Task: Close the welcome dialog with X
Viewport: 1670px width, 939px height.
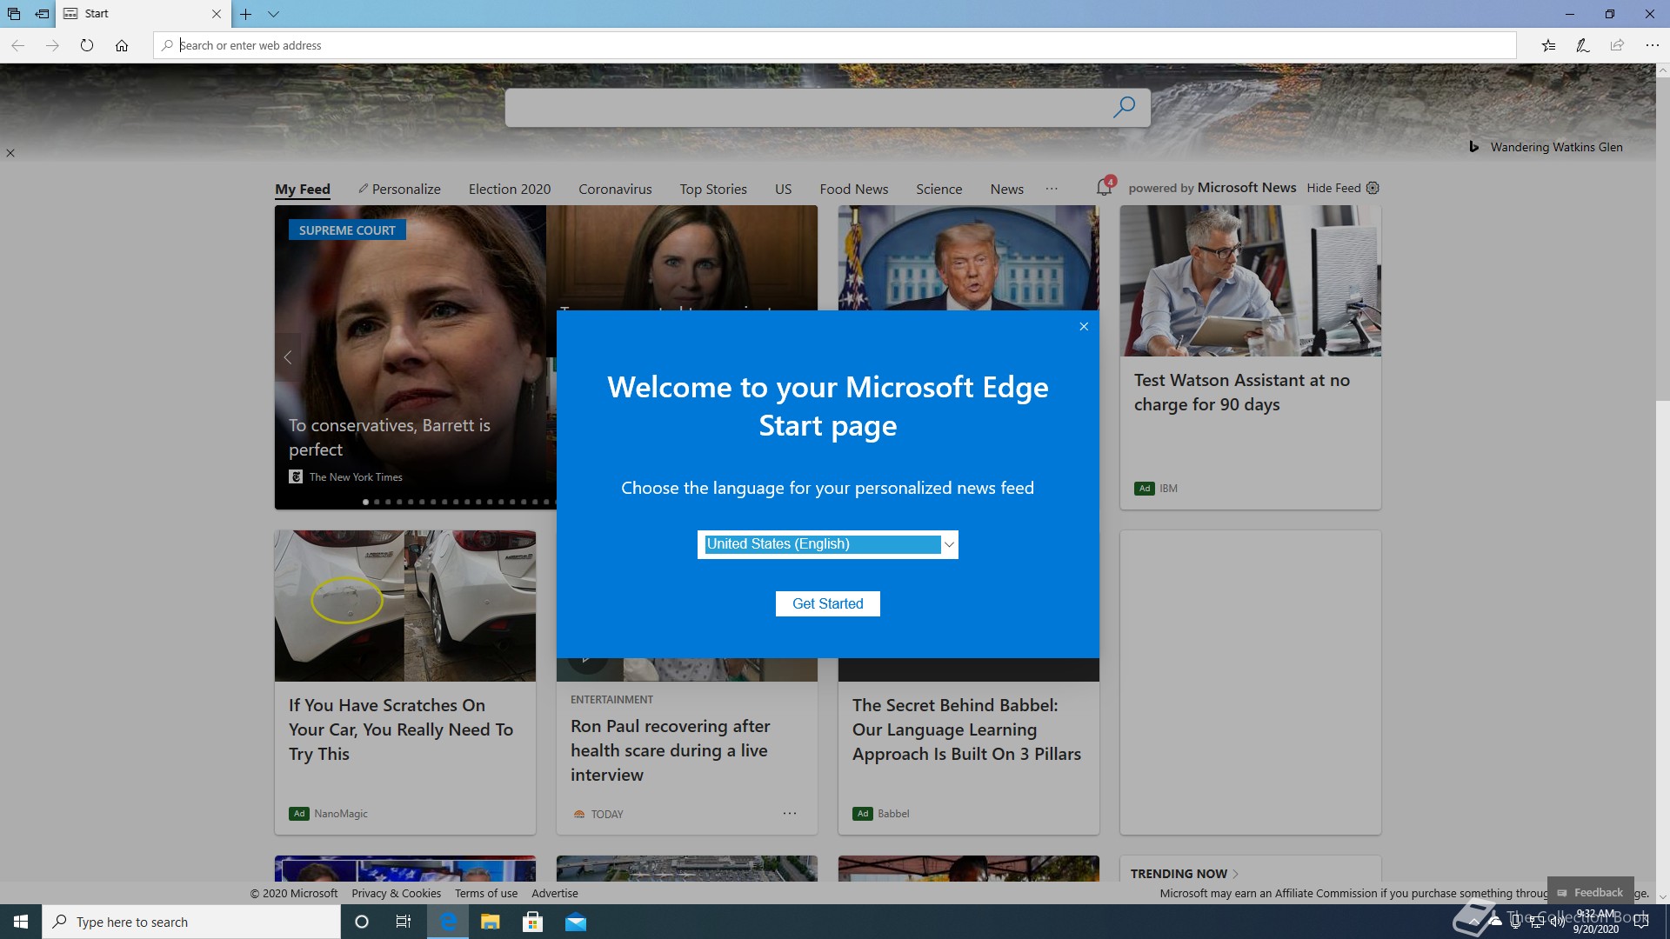Action: click(x=1084, y=327)
